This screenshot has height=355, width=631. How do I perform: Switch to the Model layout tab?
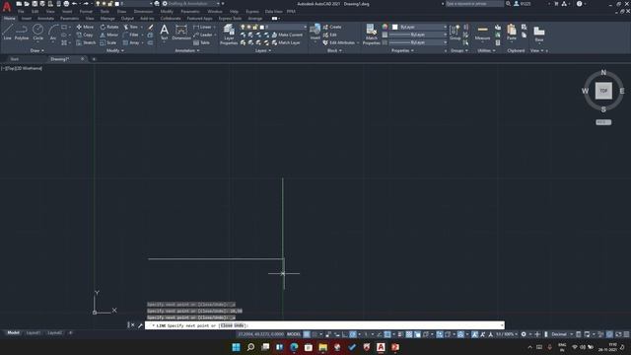[13, 333]
